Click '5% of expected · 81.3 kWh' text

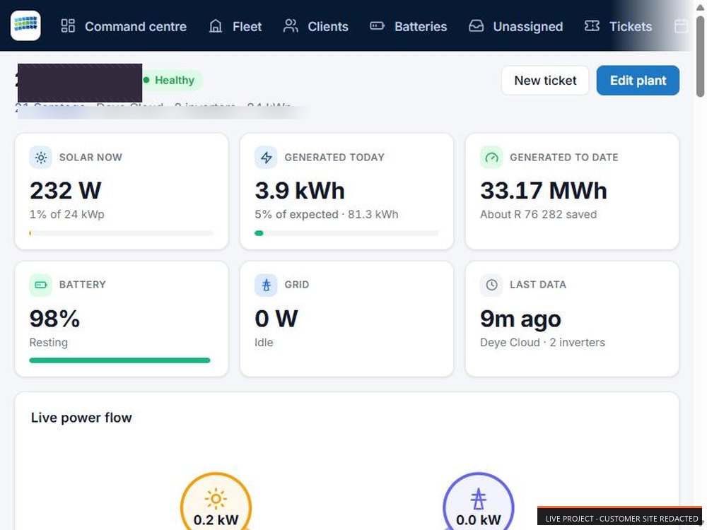(x=327, y=215)
